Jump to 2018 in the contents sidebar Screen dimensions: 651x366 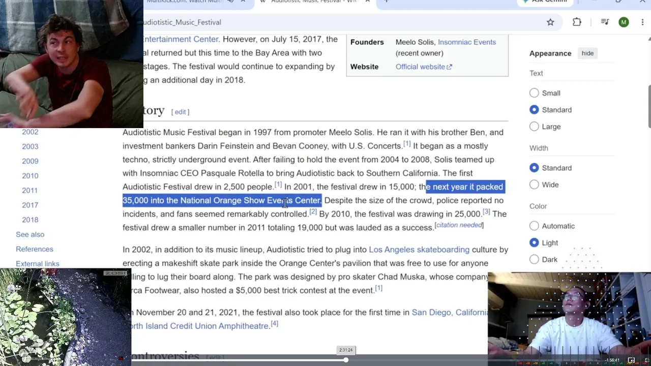(30, 220)
